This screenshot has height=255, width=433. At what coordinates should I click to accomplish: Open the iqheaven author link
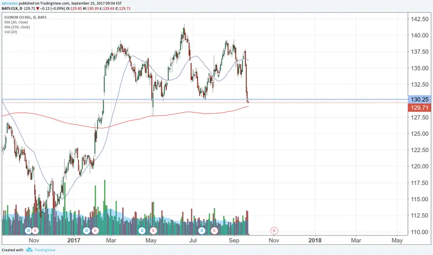(x=10, y=3)
